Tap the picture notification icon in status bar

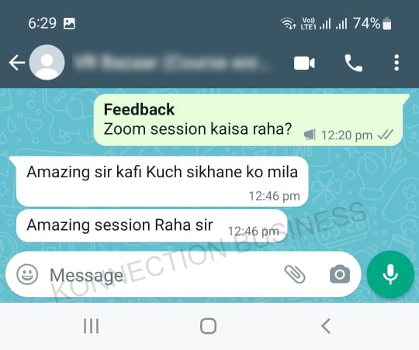69,23
